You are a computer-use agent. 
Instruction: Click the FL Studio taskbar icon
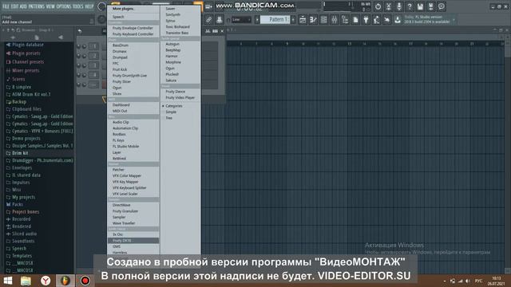(x=65, y=281)
